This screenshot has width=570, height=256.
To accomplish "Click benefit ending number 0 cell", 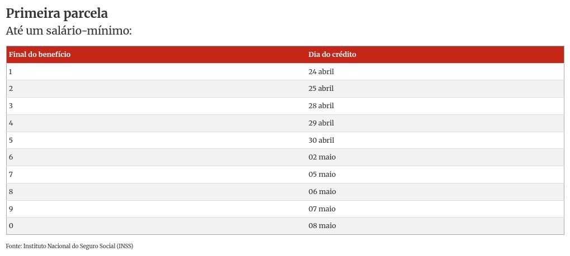I will 156,225.
